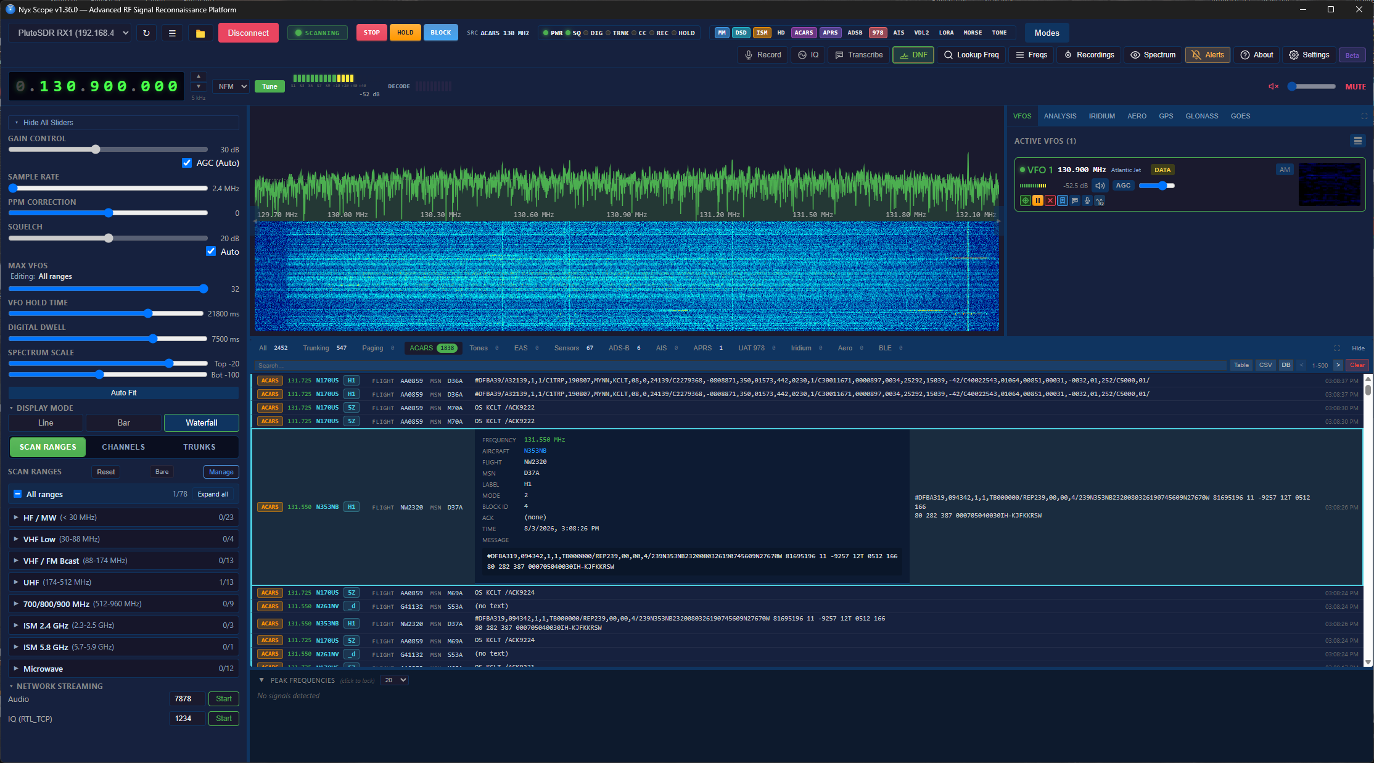Adjust the Gain Control slider
This screenshot has height=763, width=1374.
point(108,149)
